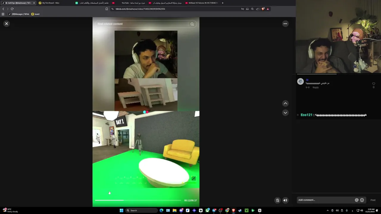Screen dimensions: 381x214
Task: Open Minecraft from the taskbar
Action: pyautogui.click(x=246, y=210)
